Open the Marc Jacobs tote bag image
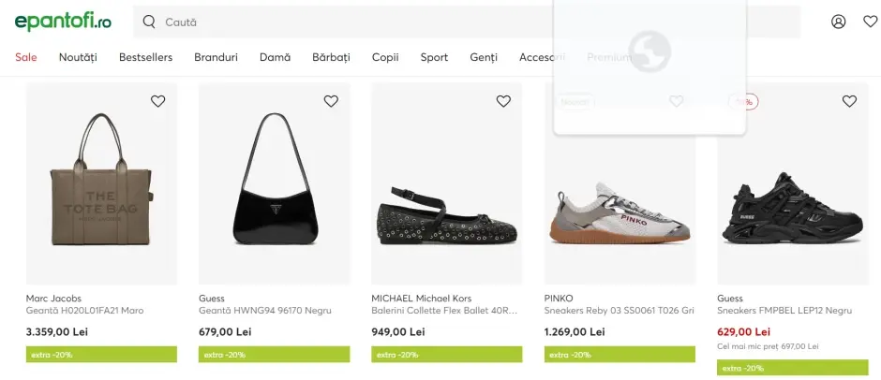The height and width of the screenshot is (380, 881). click(x=101, y=183)
